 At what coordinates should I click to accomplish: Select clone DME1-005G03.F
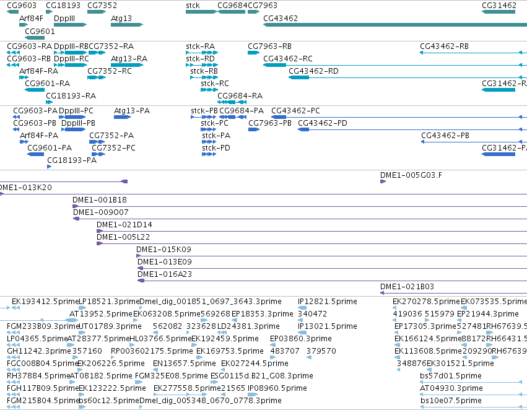point(383,181)
